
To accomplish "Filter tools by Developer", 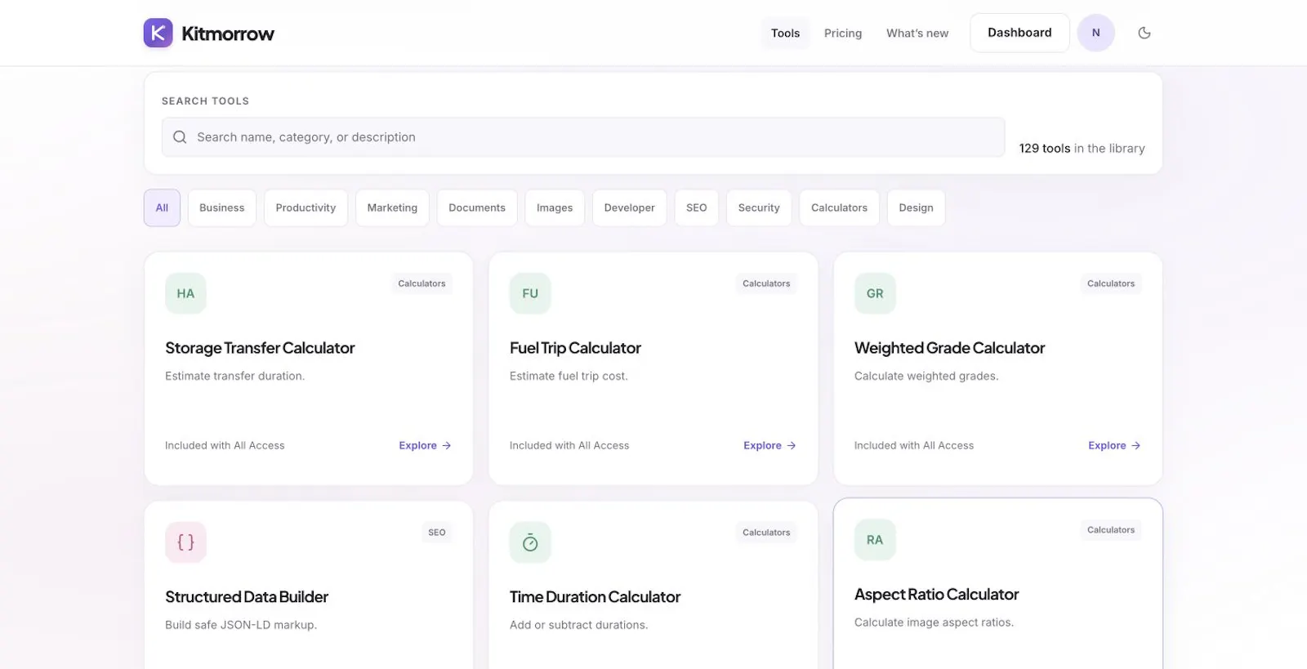I will (629, 208).
